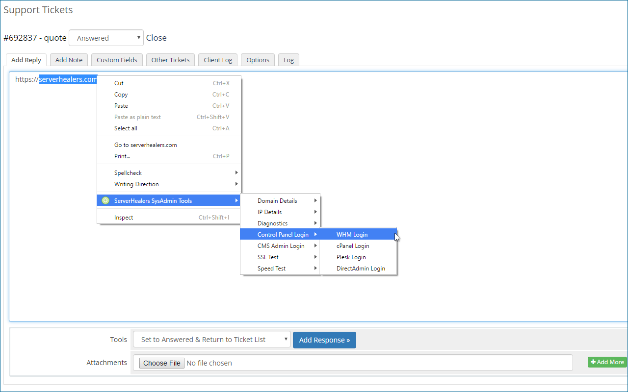Image resolution: width=628 pixels, height=392 pixels.
Task: Click the green Add More button
Action: (x=607, y=362)
